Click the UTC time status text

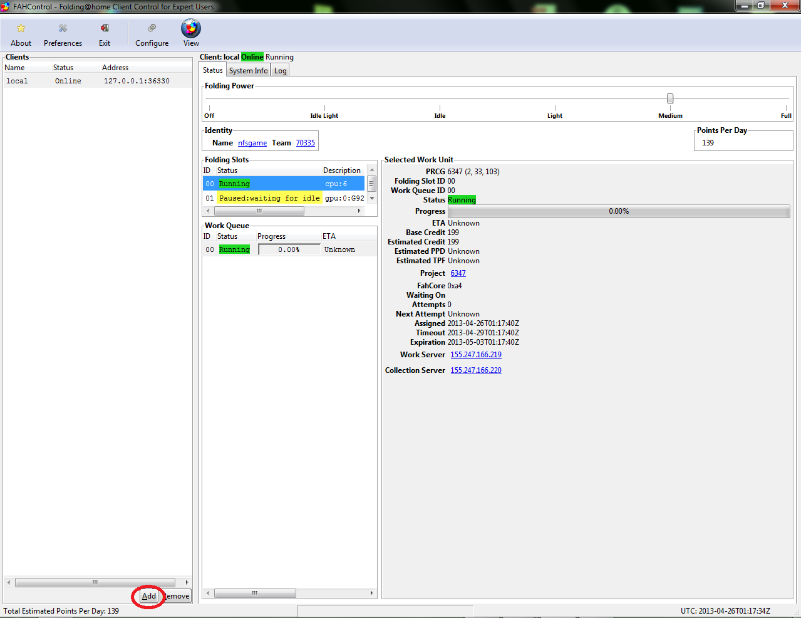pos(725,611)
